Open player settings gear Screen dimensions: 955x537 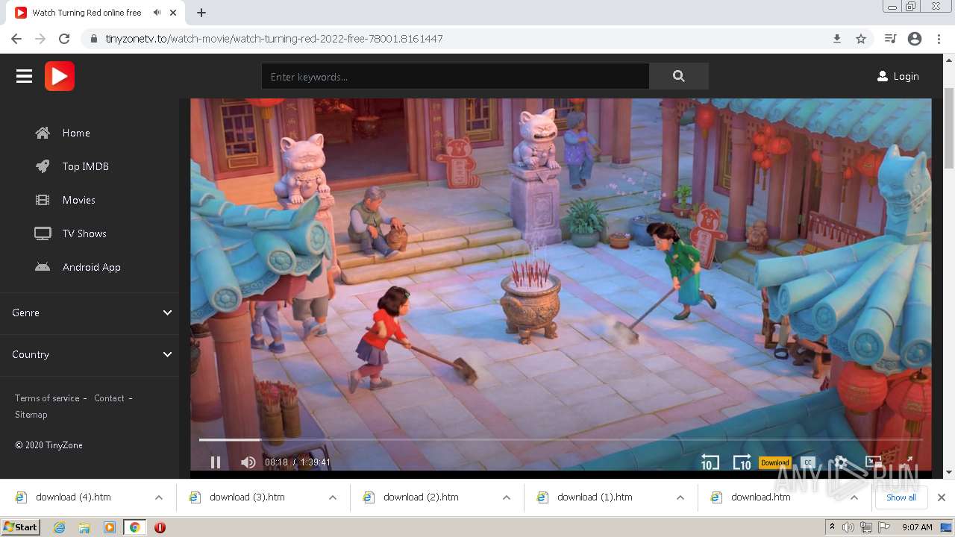click(x=840, y=462)
